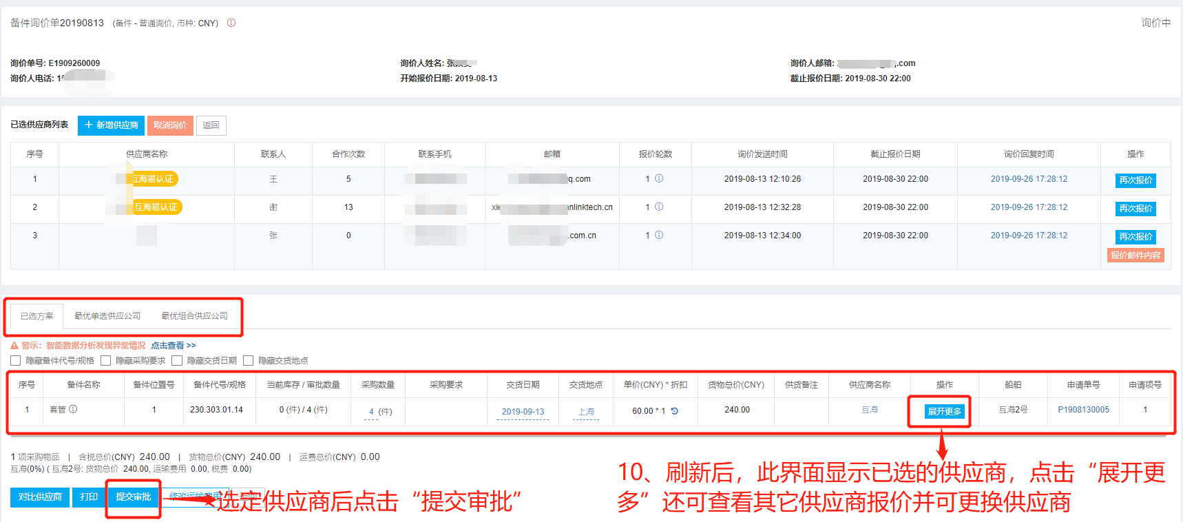Click the quote round info icon for supplier row 3
The image size is (1183, 522).
(659, 235)
